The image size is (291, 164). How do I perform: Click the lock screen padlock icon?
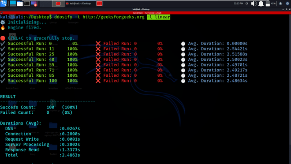(x=280, y=4)
